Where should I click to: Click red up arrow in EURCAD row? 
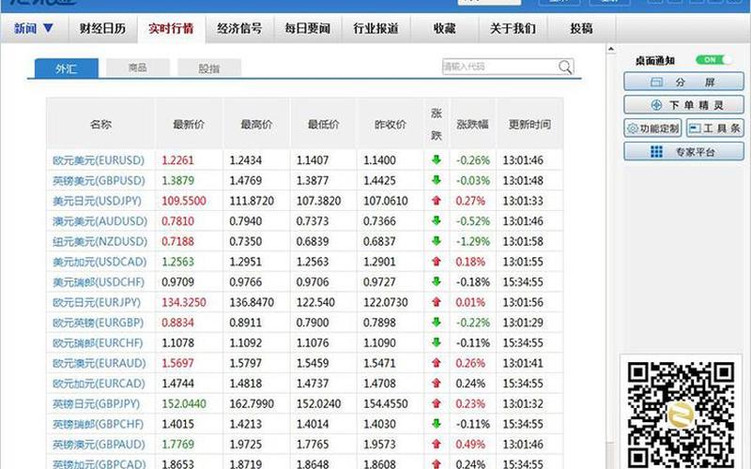[436, 383]
